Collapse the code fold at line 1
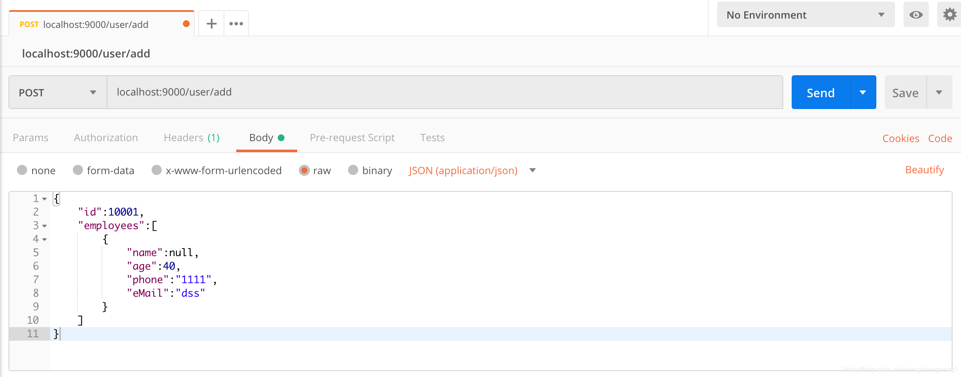Screen dimensions: 961x377 44,199
